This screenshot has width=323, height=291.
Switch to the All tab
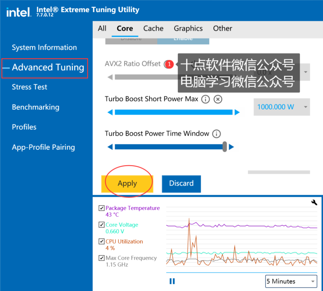tap(102, 28)
